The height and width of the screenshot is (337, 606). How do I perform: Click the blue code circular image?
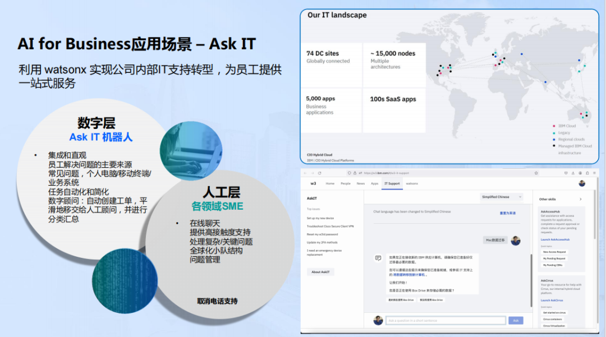125,281
